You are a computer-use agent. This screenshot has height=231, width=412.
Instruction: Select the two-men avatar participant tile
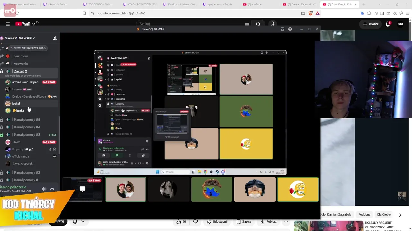pyautogui.click(x=126, y=189)
